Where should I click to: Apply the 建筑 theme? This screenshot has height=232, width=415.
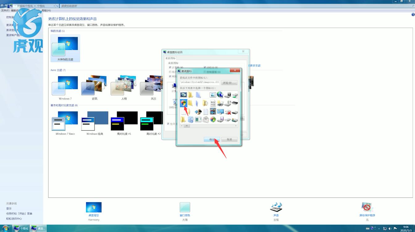point(94,88)
